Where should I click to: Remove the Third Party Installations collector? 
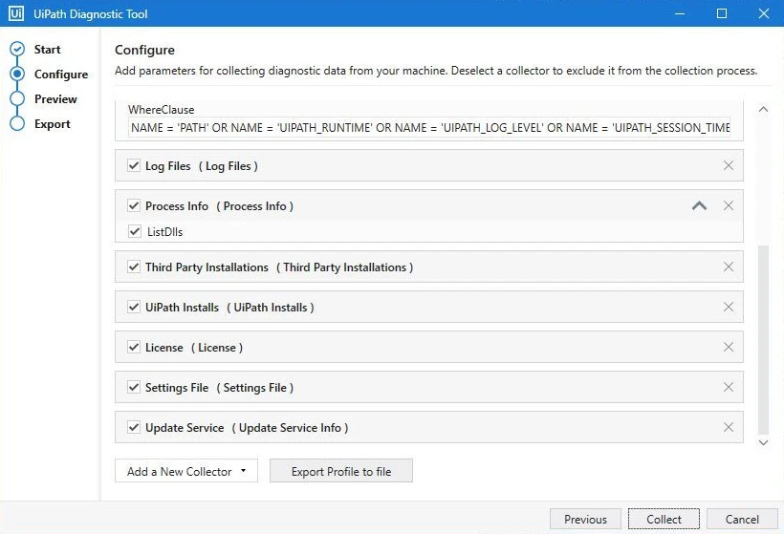click(x=728, y=267)
